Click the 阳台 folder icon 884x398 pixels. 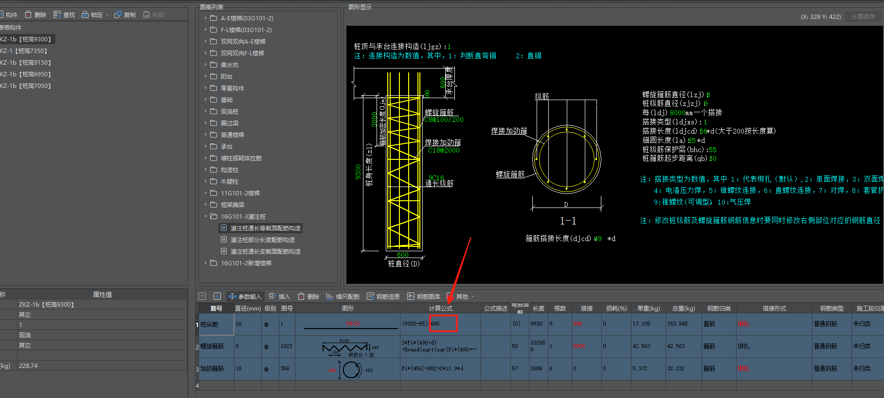pos(214,76)
